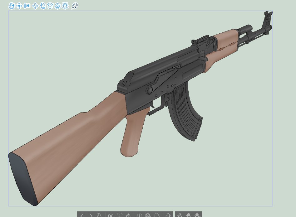Select next 3D object with right arrow

[x=91, y=215]
